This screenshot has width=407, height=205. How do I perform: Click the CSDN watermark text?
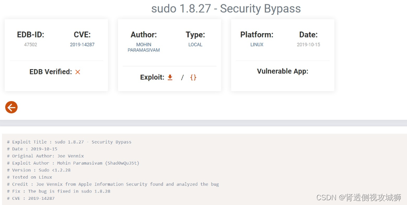click(358, 197)
